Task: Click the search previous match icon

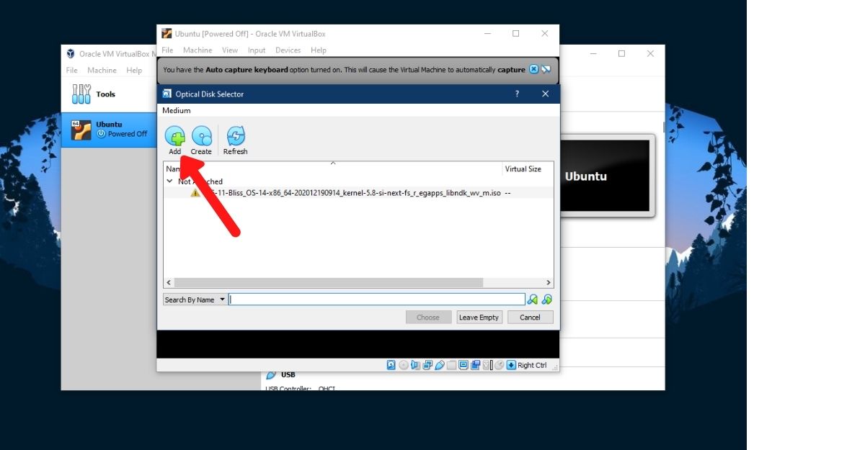Action: (533, 300)
